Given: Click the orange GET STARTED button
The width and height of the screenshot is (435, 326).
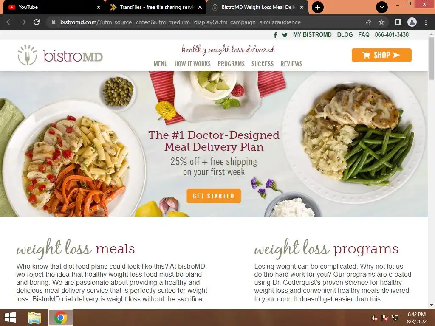Looking at the screenshot, I should click(x=214, y=196).
